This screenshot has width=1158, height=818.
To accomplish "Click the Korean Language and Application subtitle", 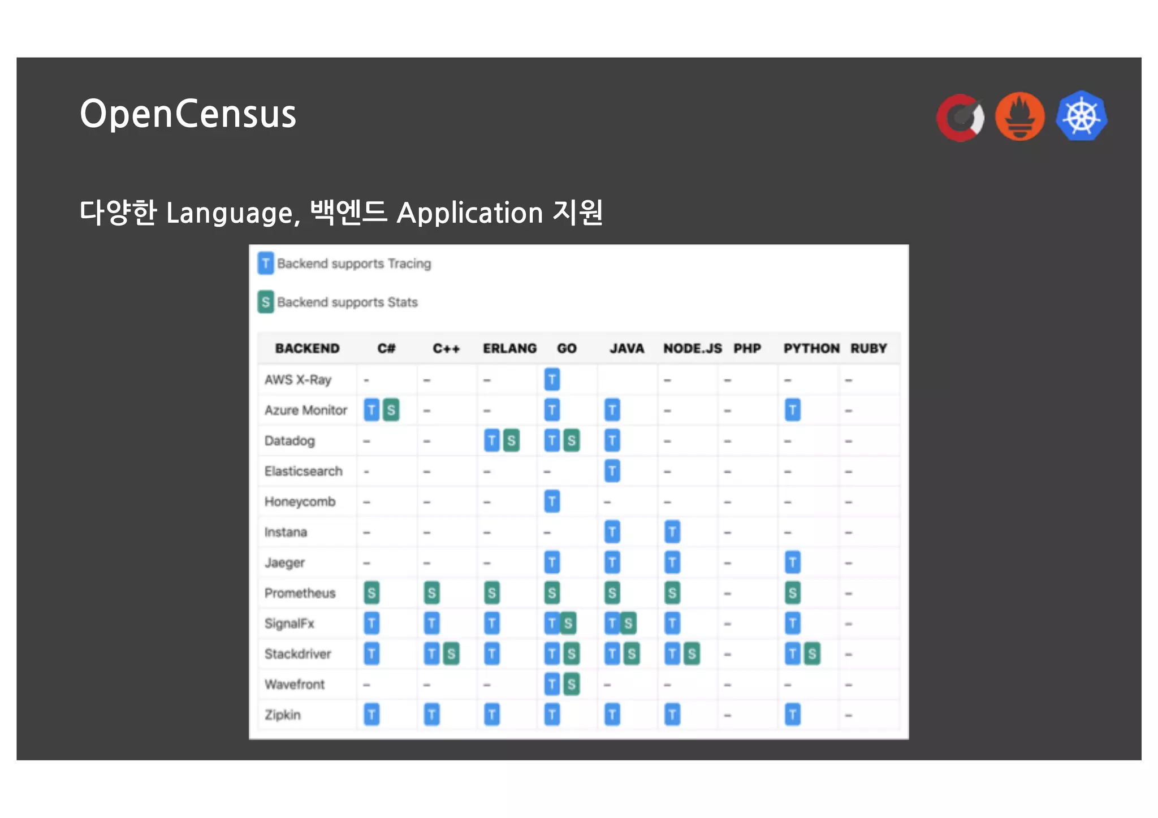I will point(342,213).
